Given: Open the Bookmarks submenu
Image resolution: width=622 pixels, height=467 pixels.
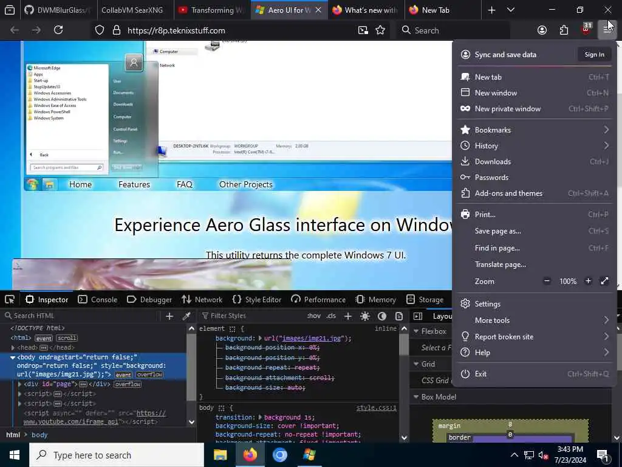Looking at the screenshot, I should pyautogui.click(x=535, y=130).
